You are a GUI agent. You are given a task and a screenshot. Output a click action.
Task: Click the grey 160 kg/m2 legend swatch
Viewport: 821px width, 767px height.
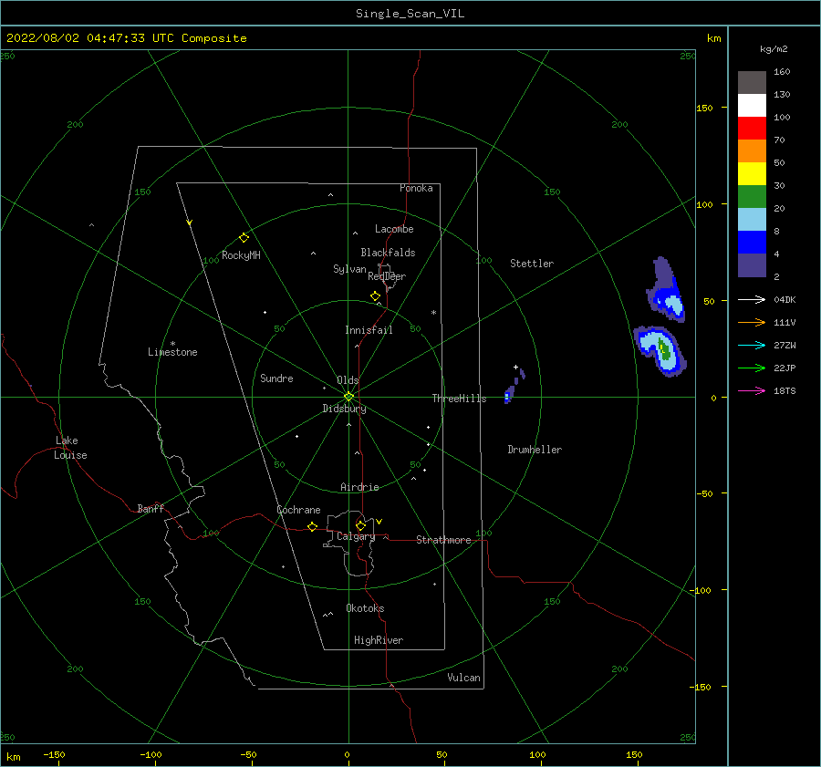(x=752, y=83)
